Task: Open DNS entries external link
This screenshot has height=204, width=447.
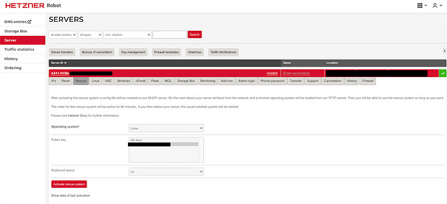Action: pos(18,22)
